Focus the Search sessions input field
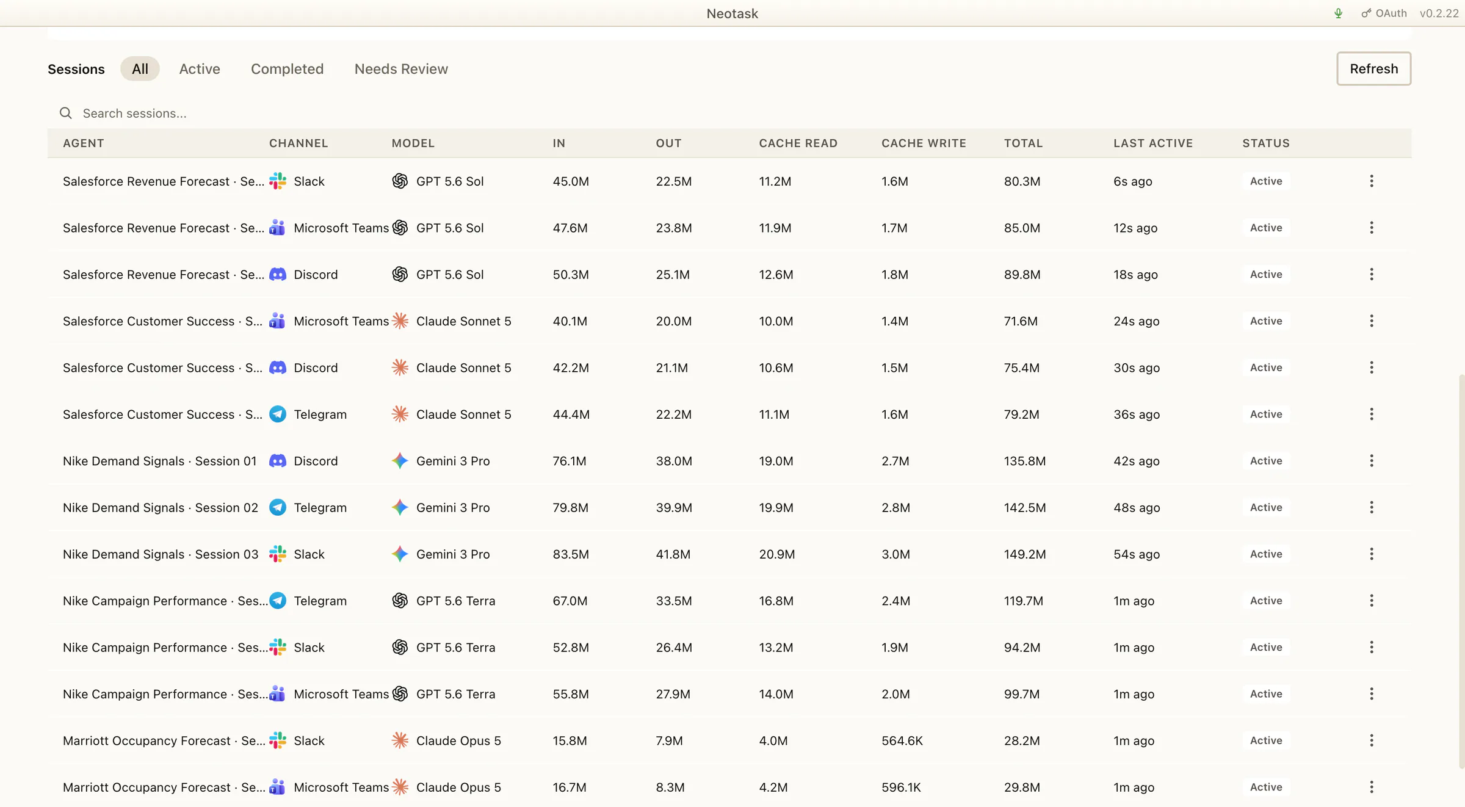The image size is (1465, 807). [729, 114]
